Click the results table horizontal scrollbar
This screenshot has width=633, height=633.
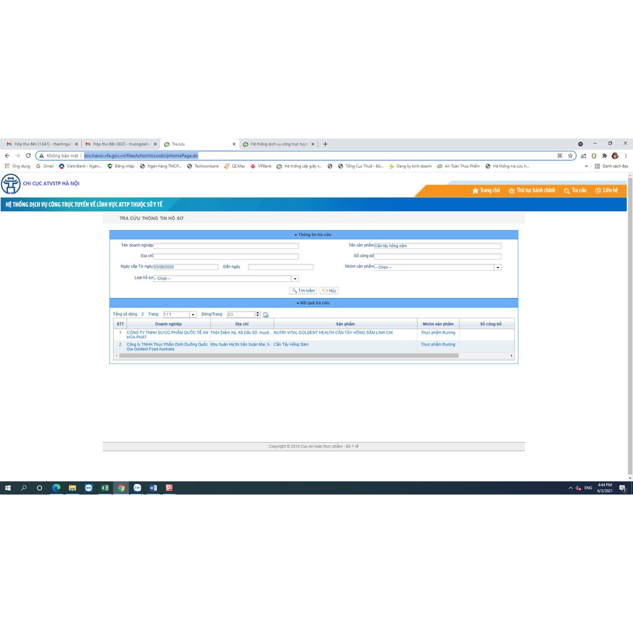click(x=289, y=355)
